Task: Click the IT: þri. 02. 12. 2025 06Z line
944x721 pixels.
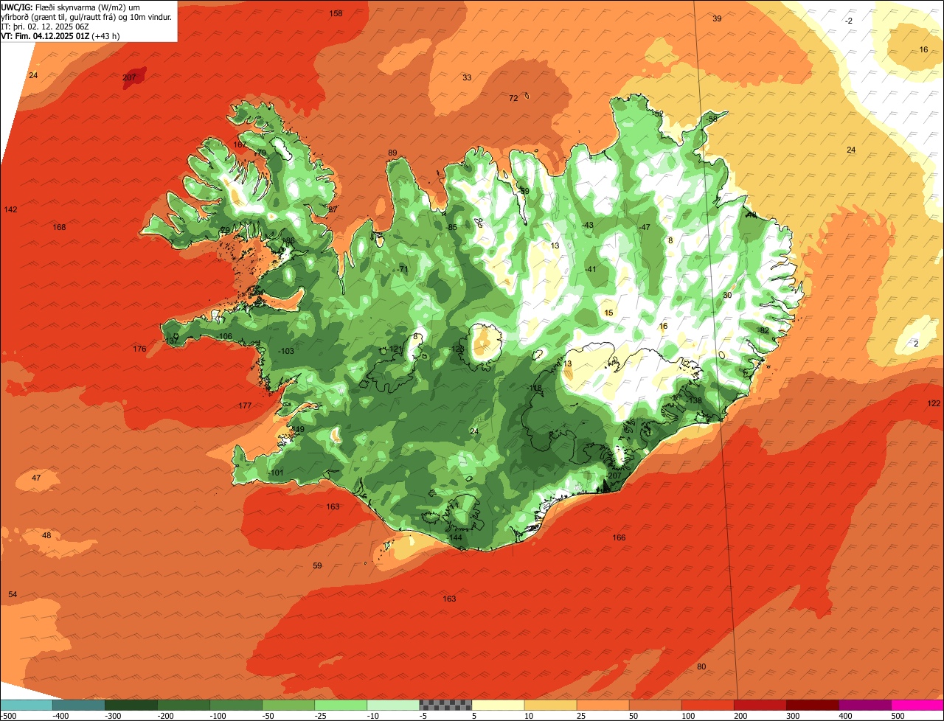Action: tap(45, 26)
